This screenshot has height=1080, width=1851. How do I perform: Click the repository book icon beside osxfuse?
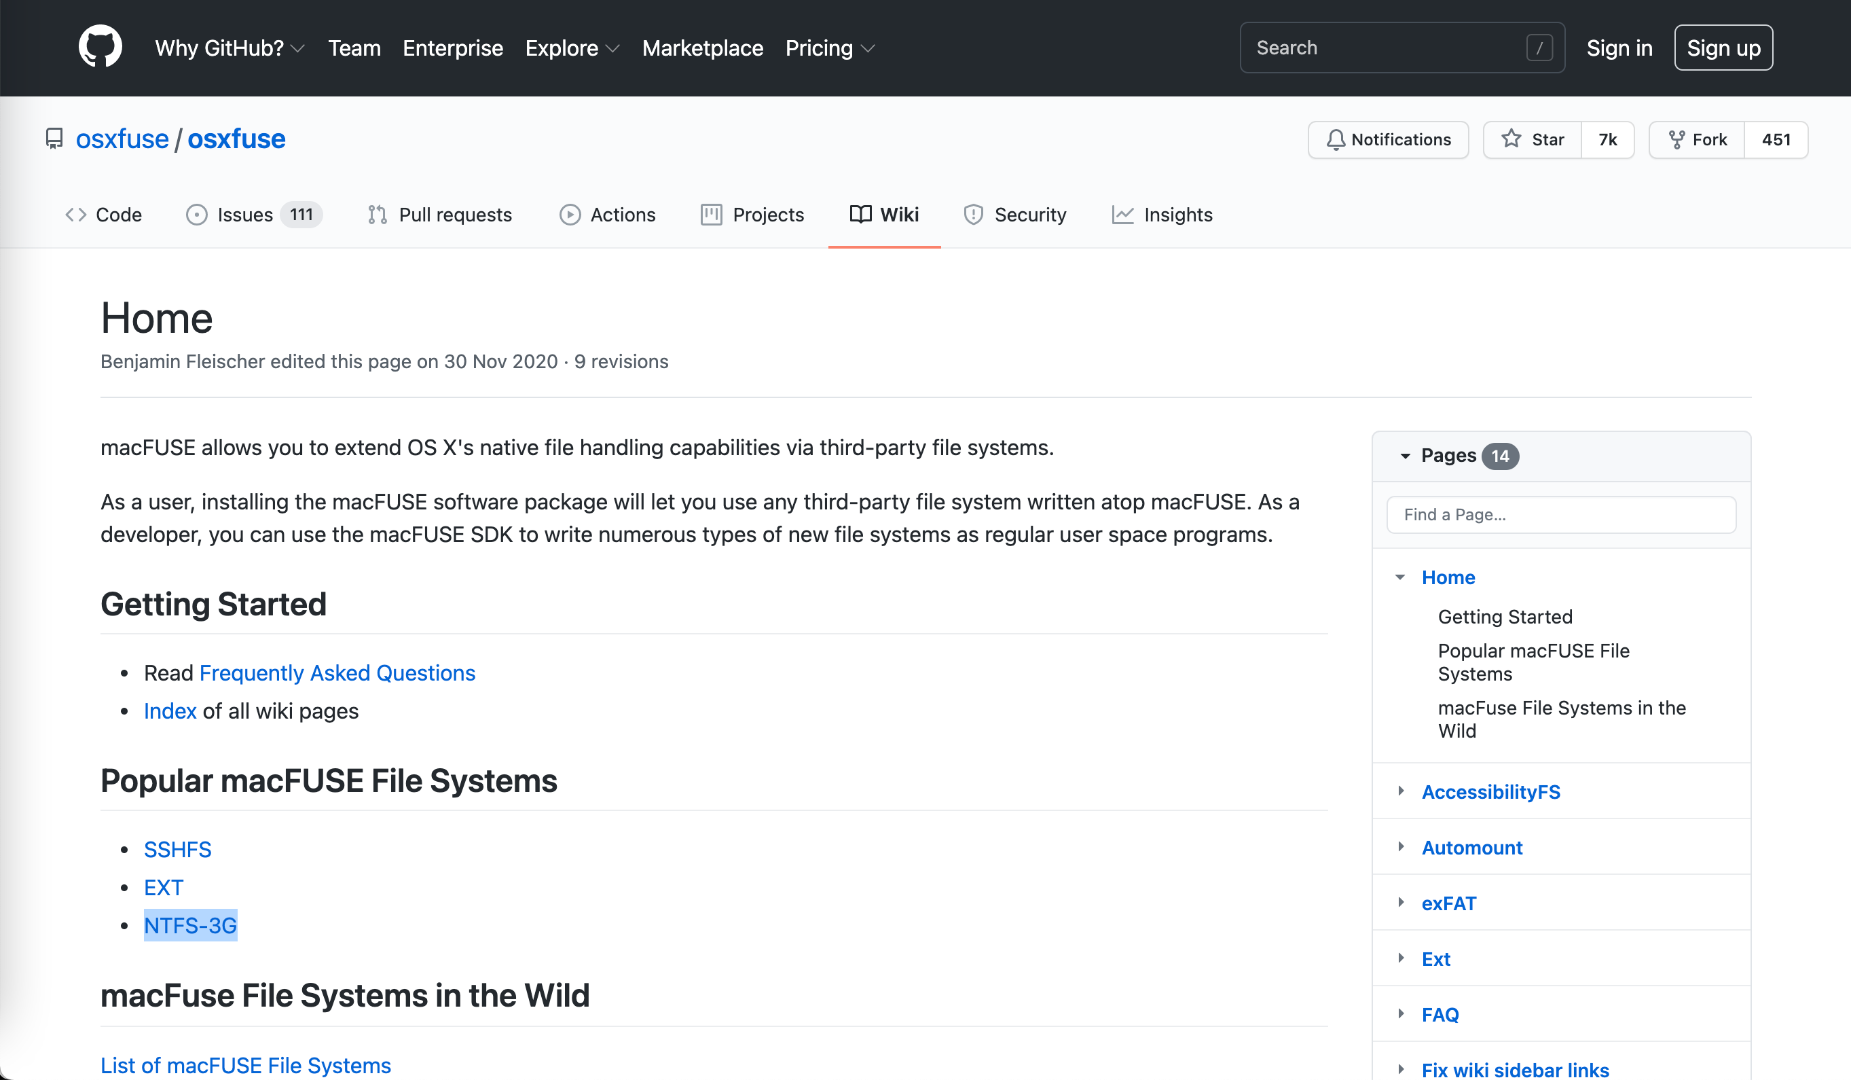pyautogui.click(x=54, y=139)
